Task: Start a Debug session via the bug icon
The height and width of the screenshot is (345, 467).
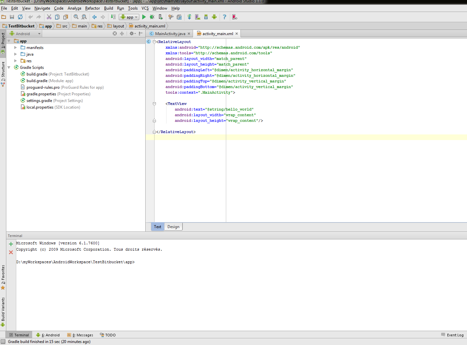Action: pyautogui.click(x=152, y=17)
